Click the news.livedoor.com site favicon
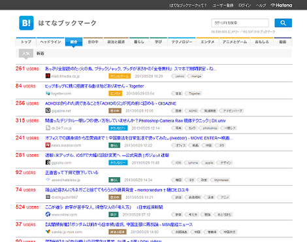 [48, 145]
